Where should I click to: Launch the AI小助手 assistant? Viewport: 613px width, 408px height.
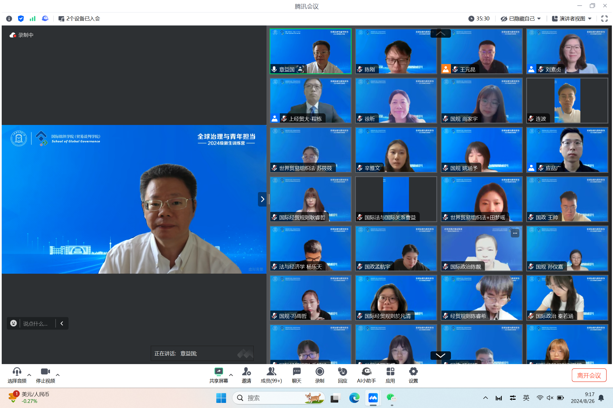pyautogui.click(x=366, y=372)
